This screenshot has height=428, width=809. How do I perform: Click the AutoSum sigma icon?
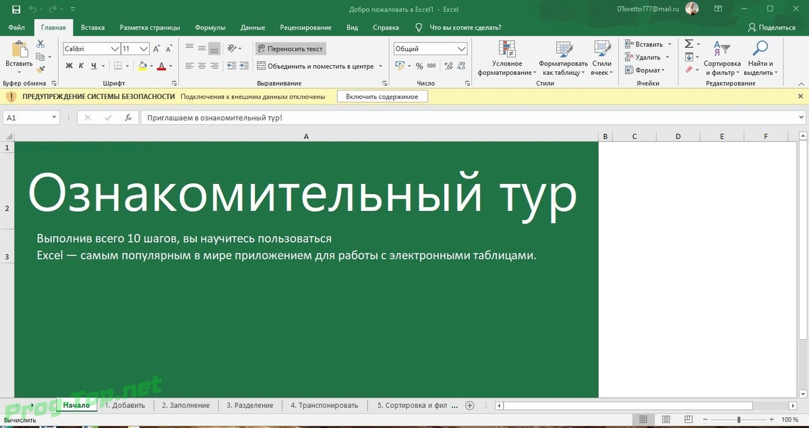tap(689, 44)
